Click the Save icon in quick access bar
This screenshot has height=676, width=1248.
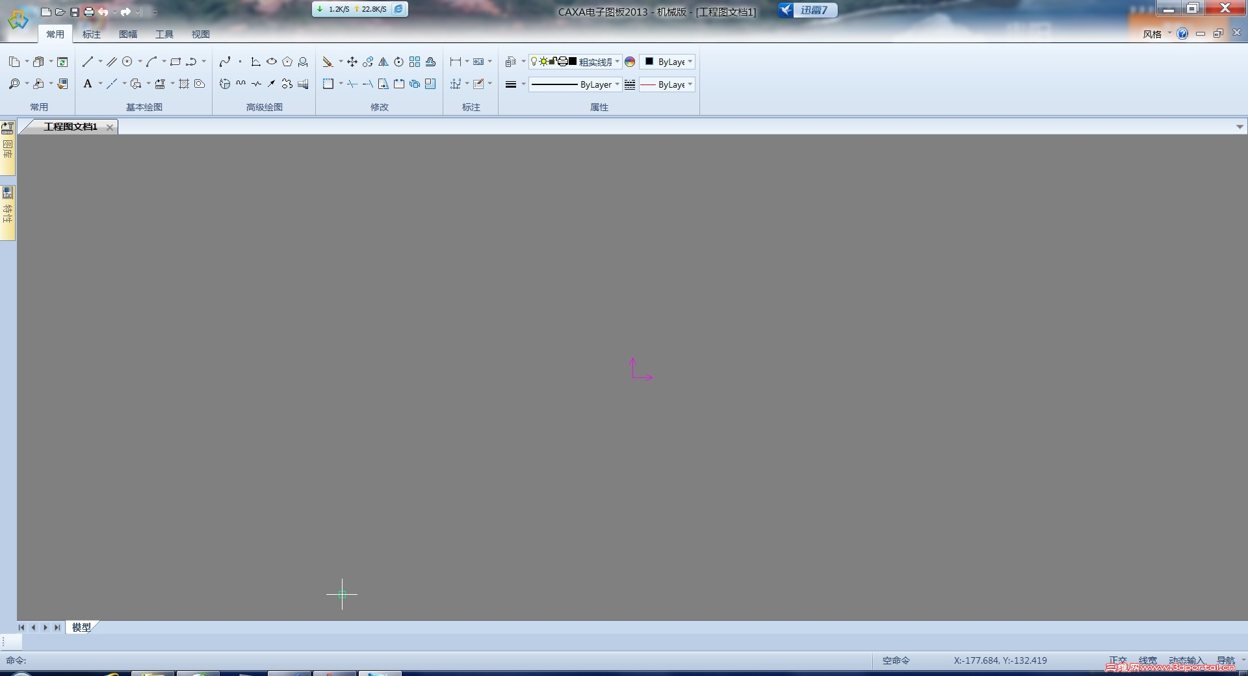[74, 12]
